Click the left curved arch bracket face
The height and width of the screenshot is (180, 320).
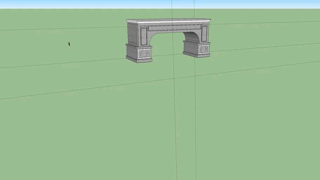tap(151, 36)
